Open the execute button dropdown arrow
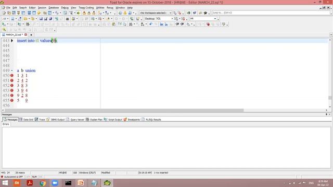333x187 pixels. (7, 24)
